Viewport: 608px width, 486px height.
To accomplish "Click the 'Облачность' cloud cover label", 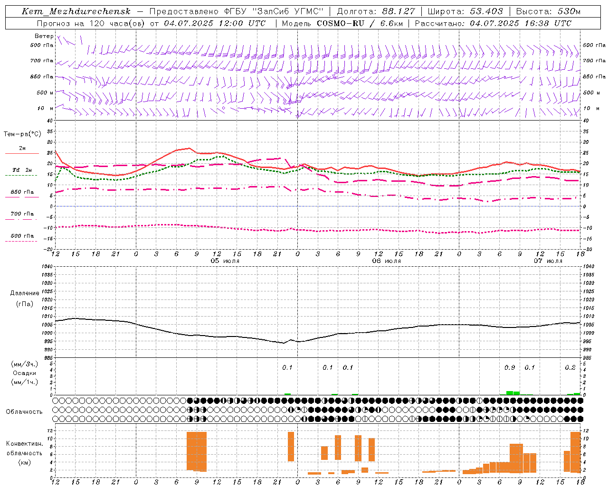I will [x=24, y=412].
